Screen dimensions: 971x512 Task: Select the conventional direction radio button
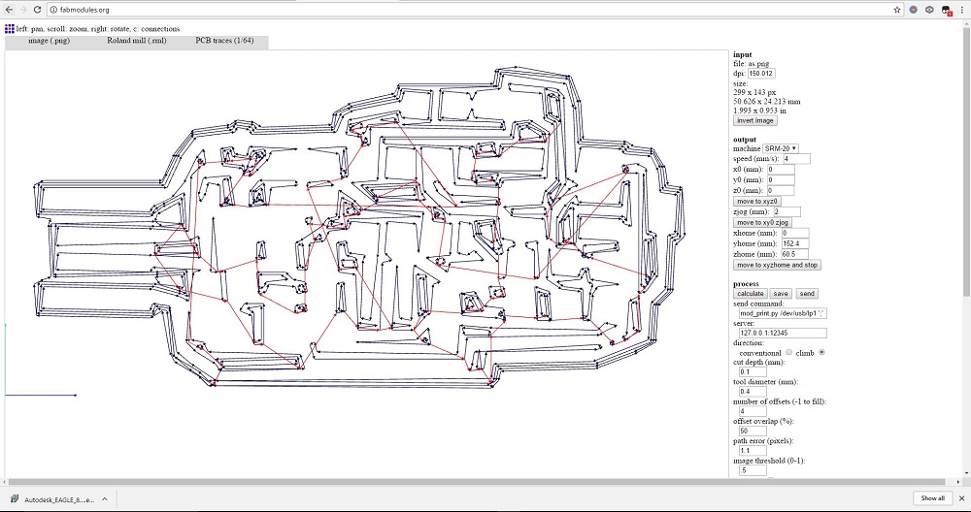coord(788,352)
